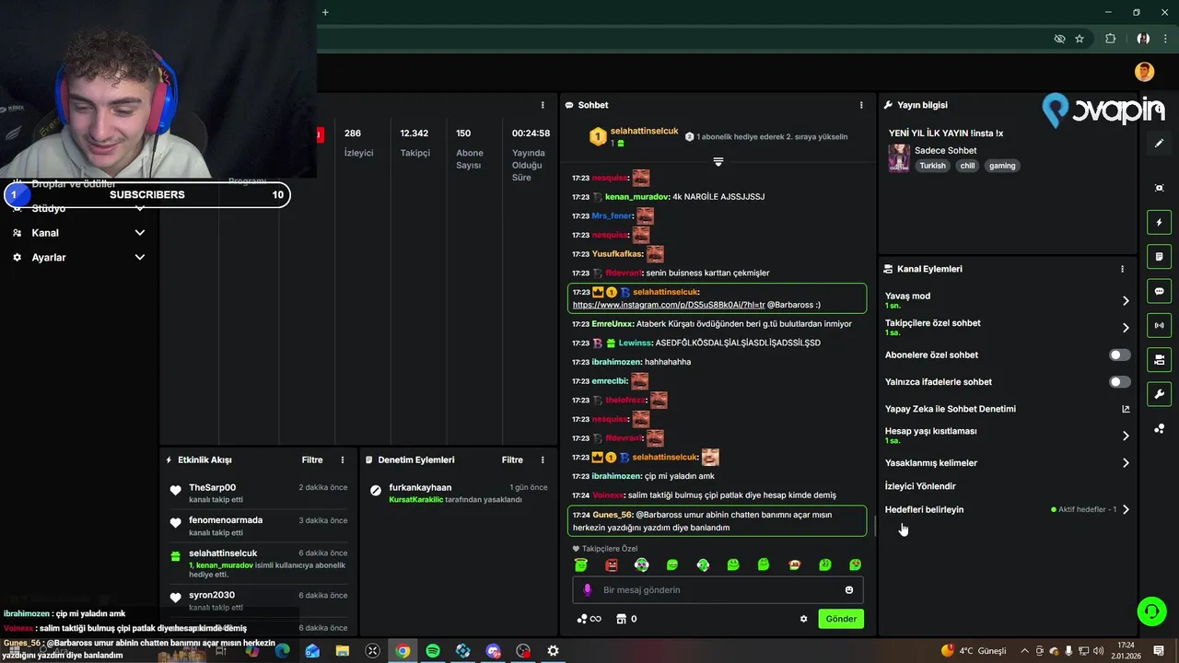Viewport: 1179px width, 663px height.
Task: Toggle Yalnızca ifadelerle sohbet switch
Action: pyautogui.click(x=1119, y=381)
